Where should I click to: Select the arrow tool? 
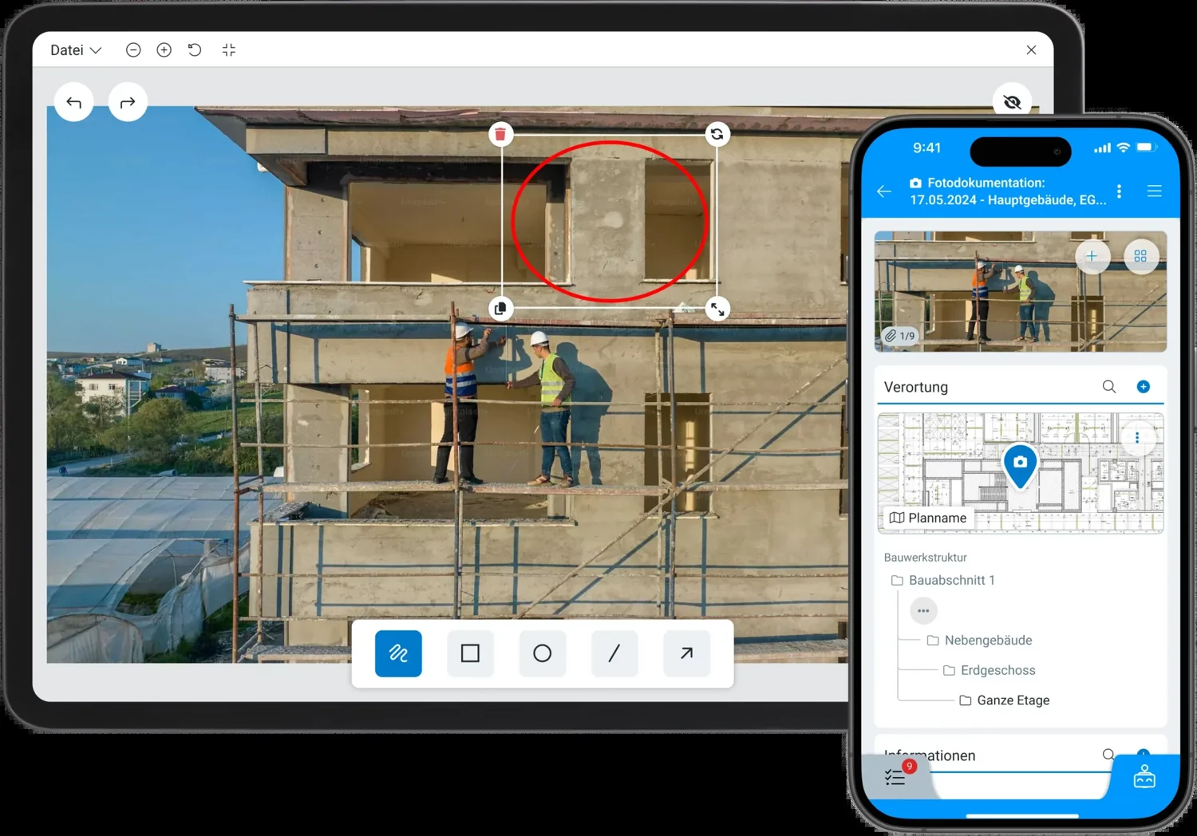coord(686,653)
